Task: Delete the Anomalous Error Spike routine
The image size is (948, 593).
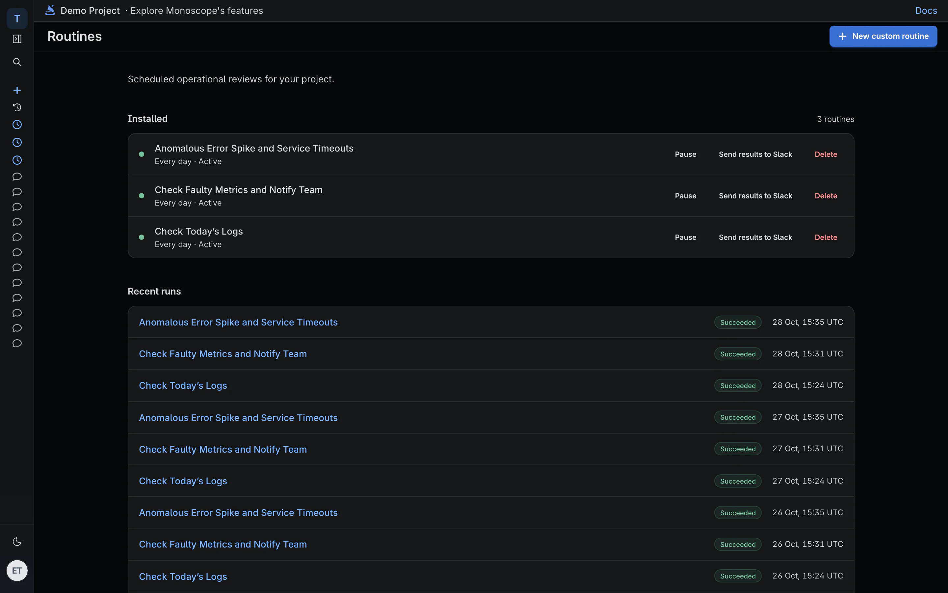Action: click(x=826, y=154)
